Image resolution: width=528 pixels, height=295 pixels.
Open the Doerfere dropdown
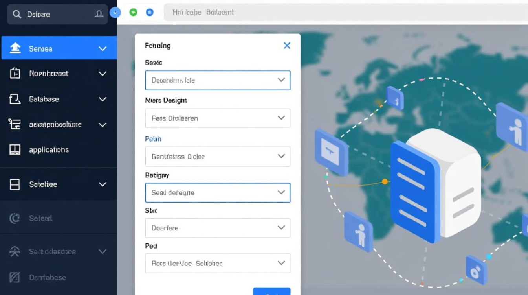click(x=218, y=228)
